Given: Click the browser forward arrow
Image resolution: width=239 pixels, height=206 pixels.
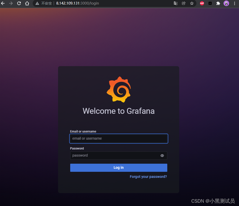Looking at the screenshot, I should point(11,3).
